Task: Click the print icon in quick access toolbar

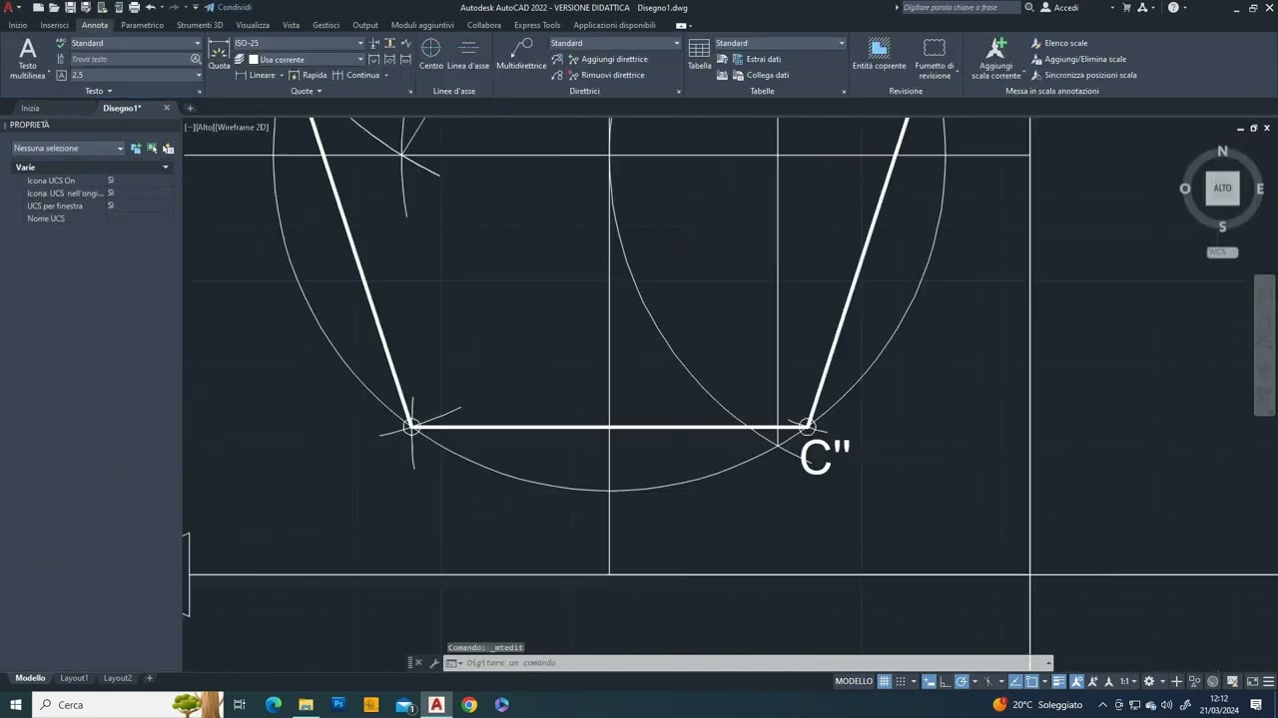Action: pyautogui.click(x=134, y=7)
